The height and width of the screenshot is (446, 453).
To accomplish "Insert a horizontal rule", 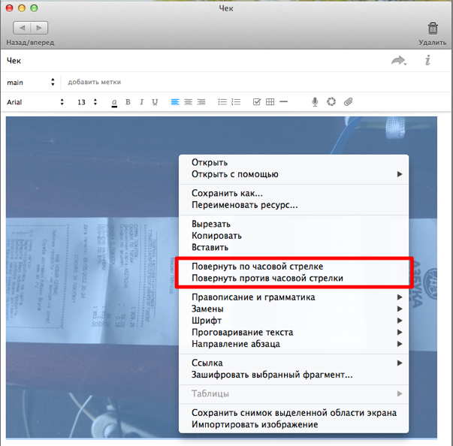I will click(284, 102).
